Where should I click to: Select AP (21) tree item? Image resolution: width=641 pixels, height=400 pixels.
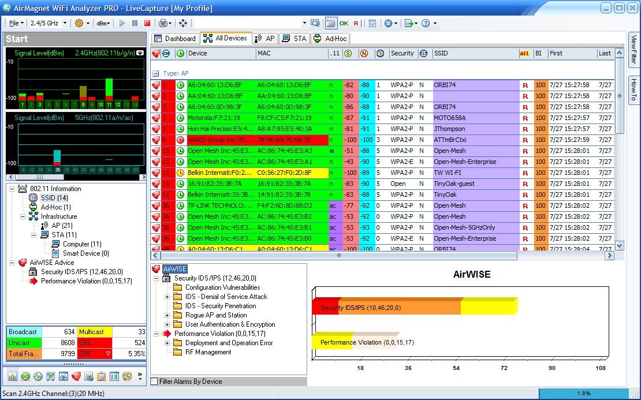(x=62, y=226)
